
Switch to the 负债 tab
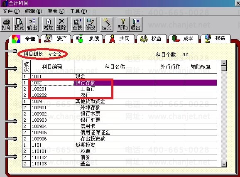[x=88, y=38]
